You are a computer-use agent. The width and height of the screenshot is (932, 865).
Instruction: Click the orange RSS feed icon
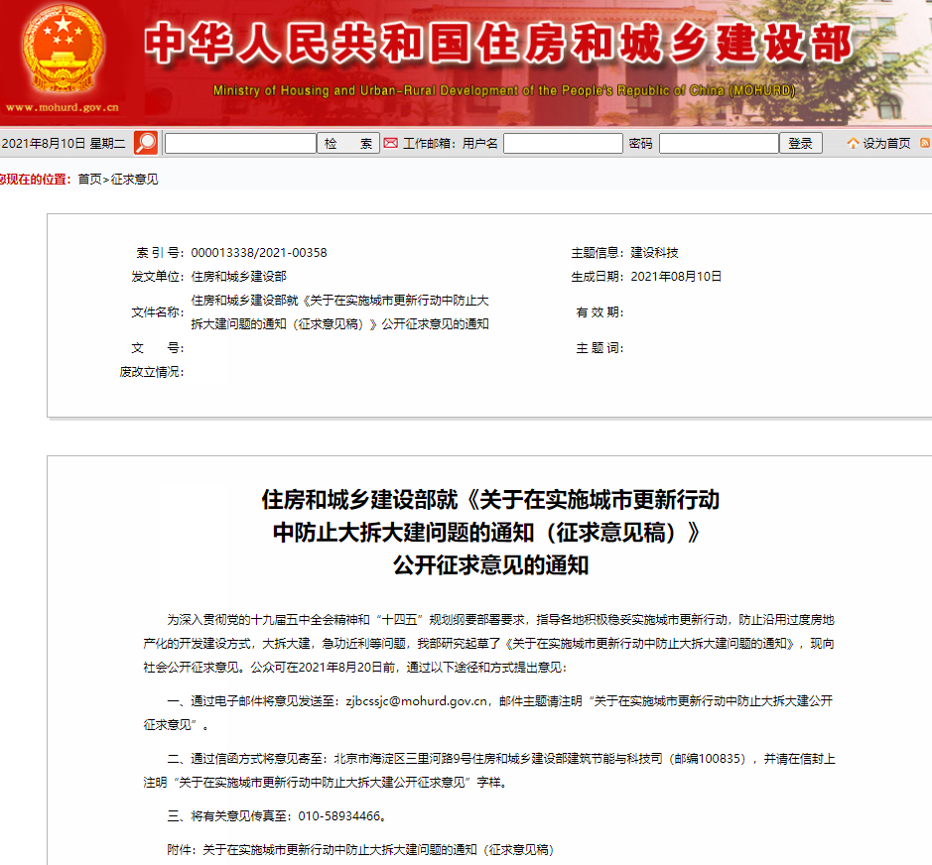coord(925,143)
